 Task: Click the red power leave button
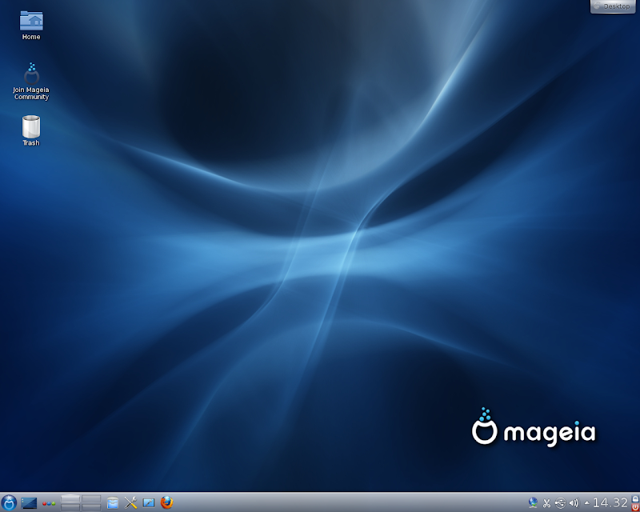pos(635,507)
